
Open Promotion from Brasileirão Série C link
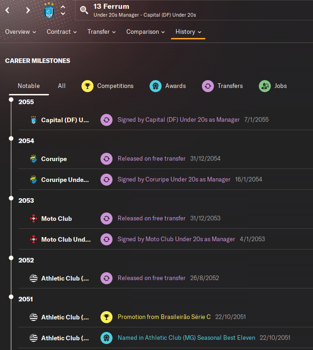[164, 317]
